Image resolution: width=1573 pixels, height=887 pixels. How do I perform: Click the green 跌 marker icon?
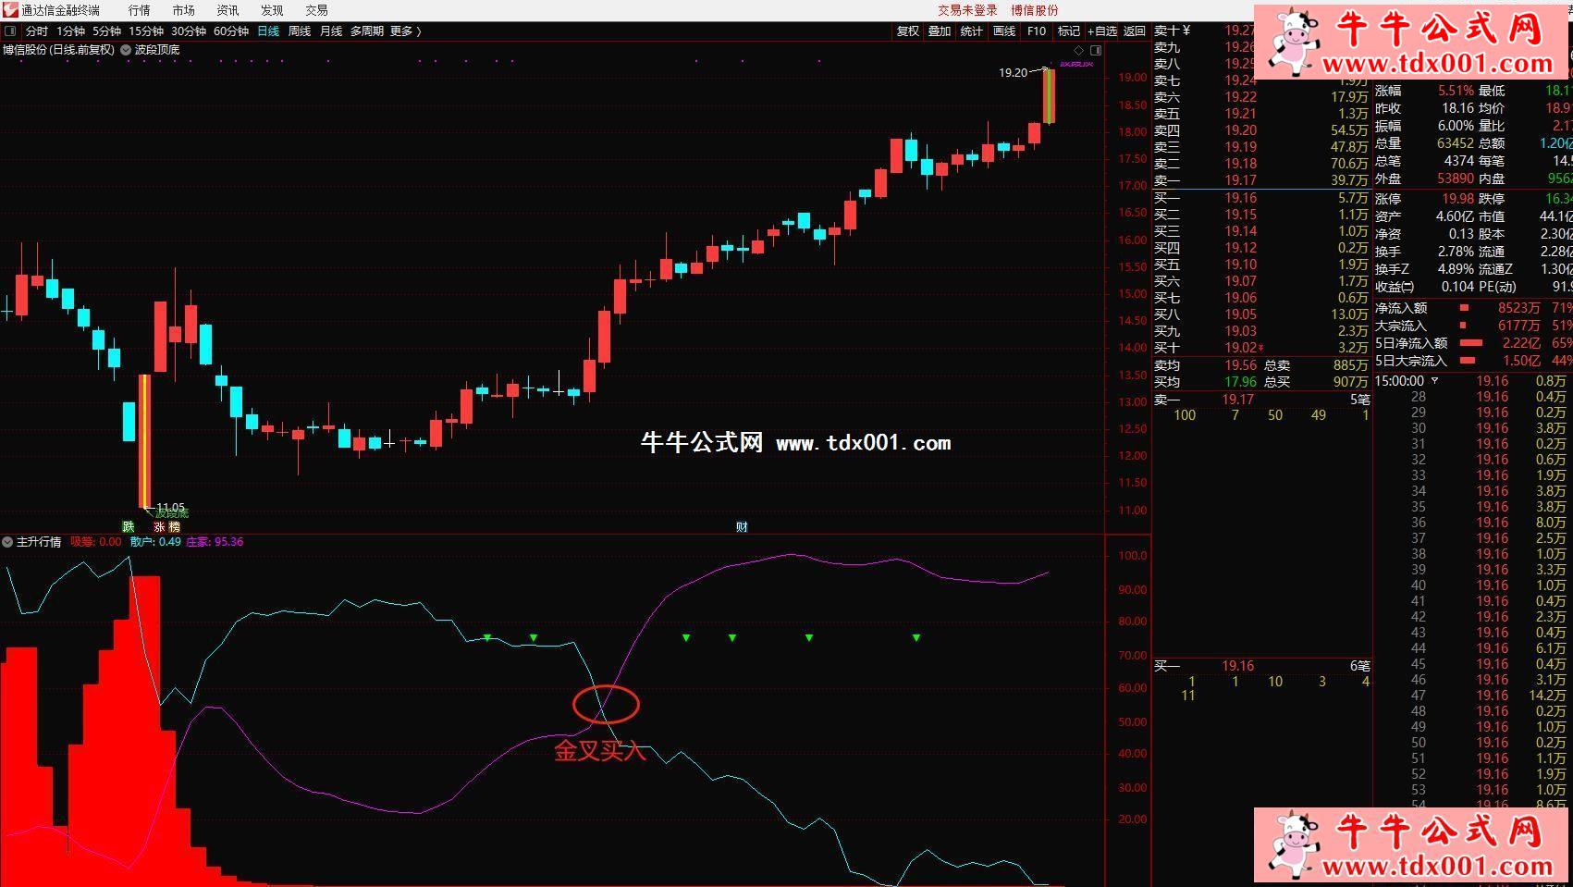click(129, 526)
